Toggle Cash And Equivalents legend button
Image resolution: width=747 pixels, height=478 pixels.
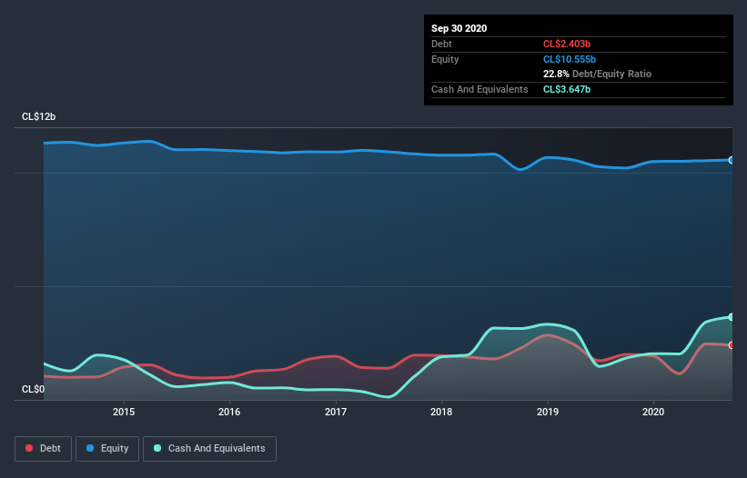pyautogui.click(x=209, y=449)
